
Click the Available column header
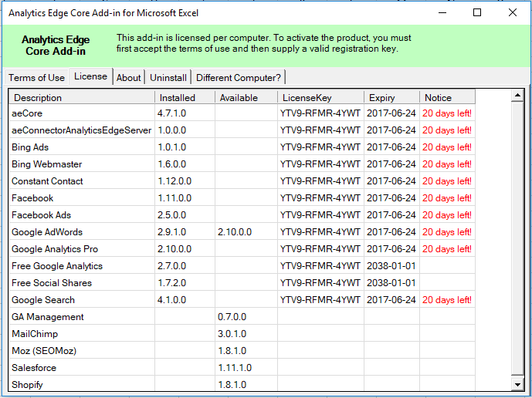[246, 98]
